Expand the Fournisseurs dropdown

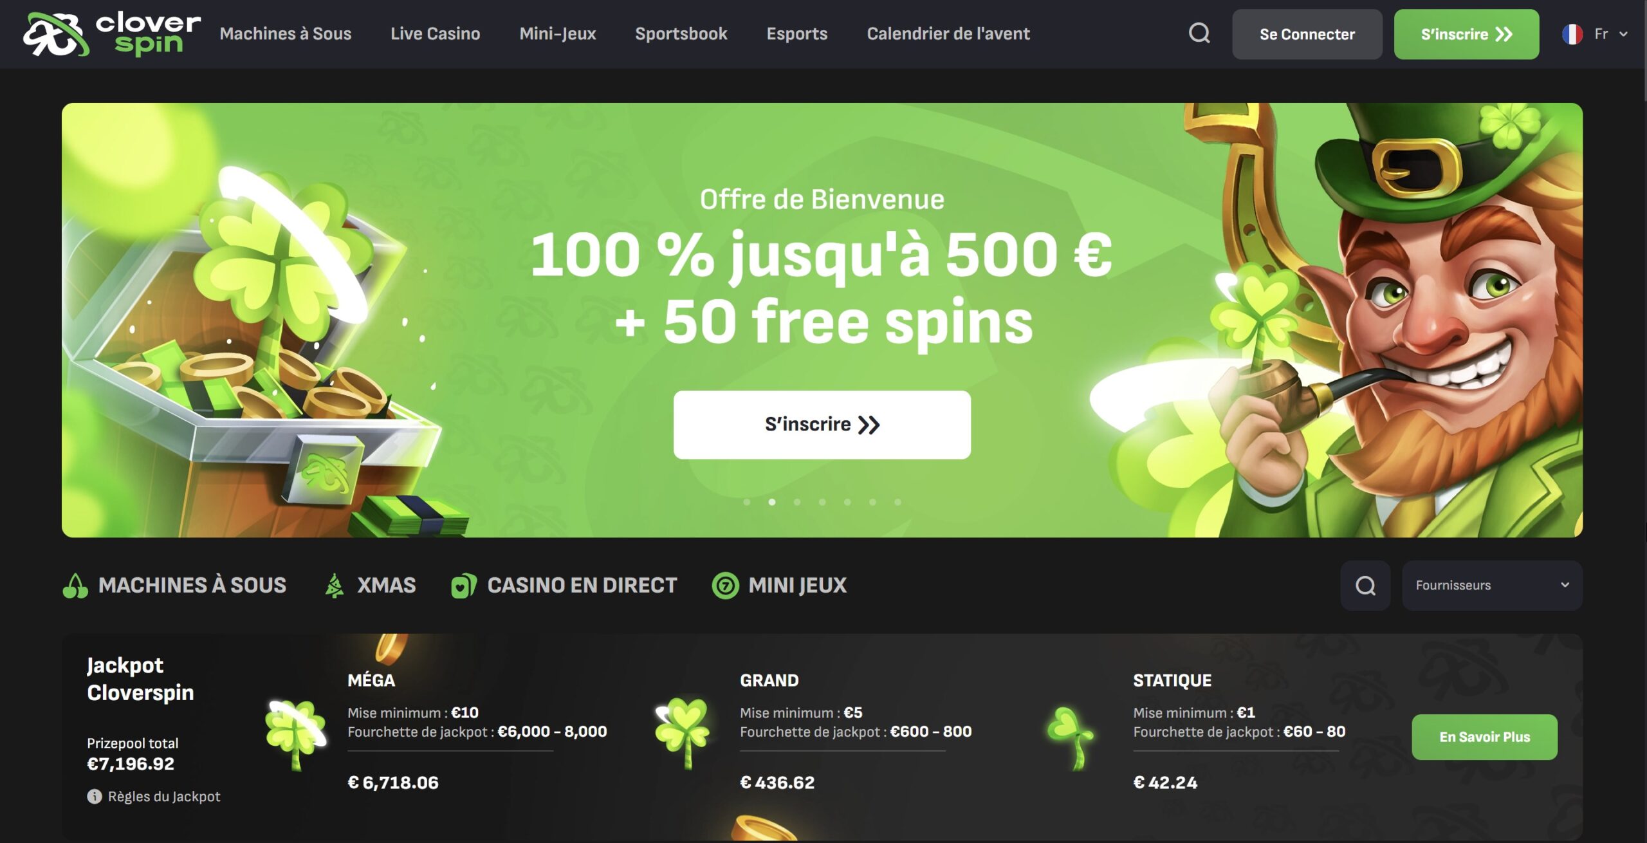(1492, 586)
